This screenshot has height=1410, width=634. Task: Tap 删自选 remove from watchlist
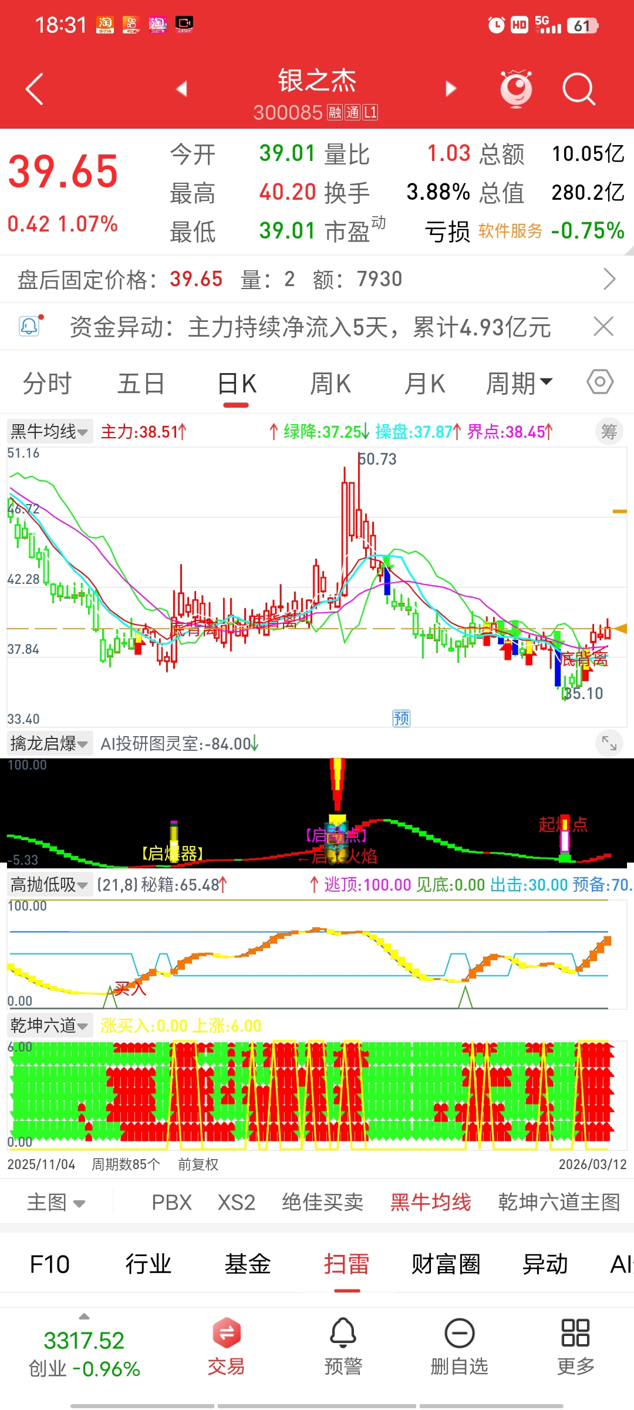[460, 1347]
